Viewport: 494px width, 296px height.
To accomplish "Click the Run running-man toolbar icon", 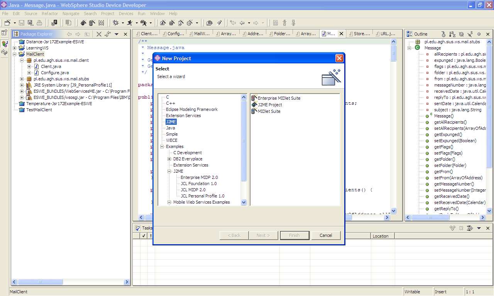I will pos(130,23).
